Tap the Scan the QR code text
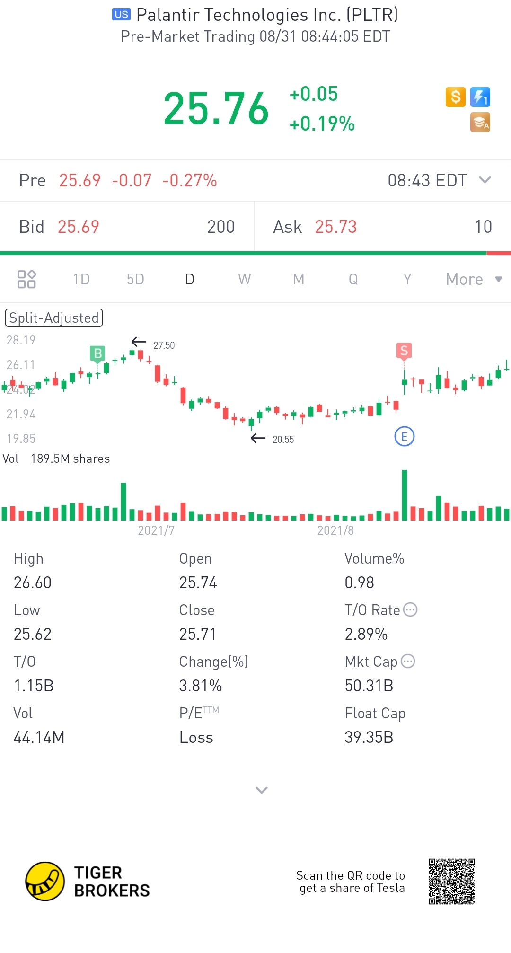The width and height of the screenshot is (511, 953). pyautogui.click(x=351, y=882)
